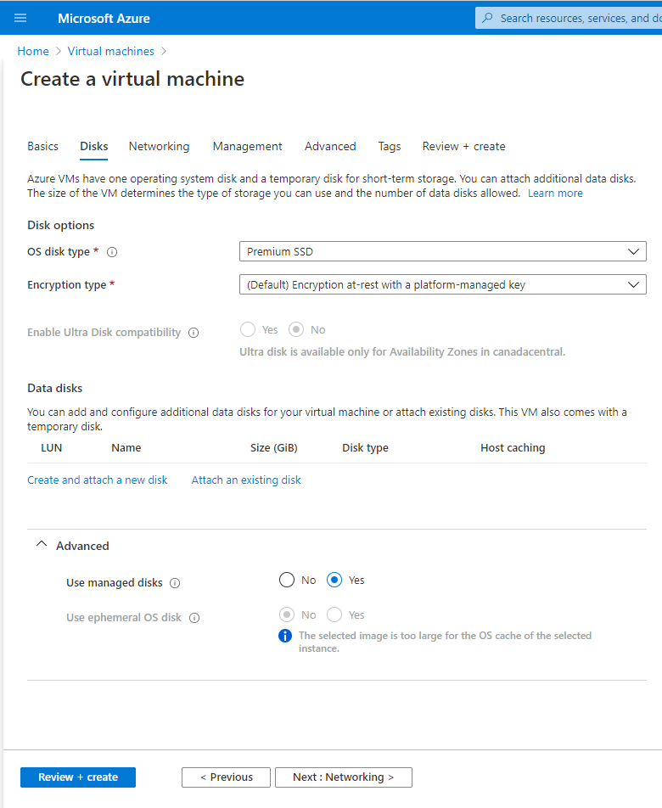Click the Review + create button

(x=78, y=777)
